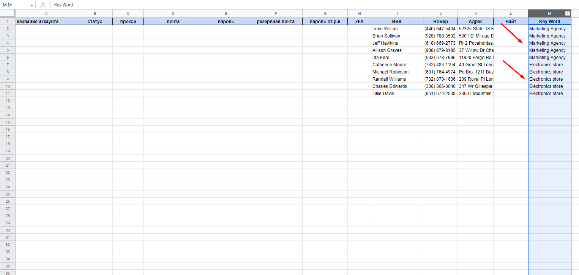Screen dimensions: 579x275
Task: Click 'Electronics store' in Michael Robinson's row
Action: click(549, 72)
